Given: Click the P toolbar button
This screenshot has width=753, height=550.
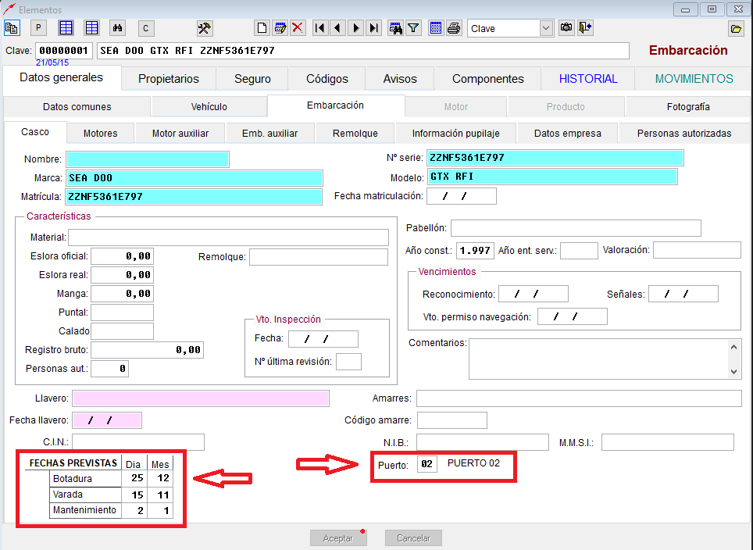Looking at the screenshot, I should tap(38, 28).
